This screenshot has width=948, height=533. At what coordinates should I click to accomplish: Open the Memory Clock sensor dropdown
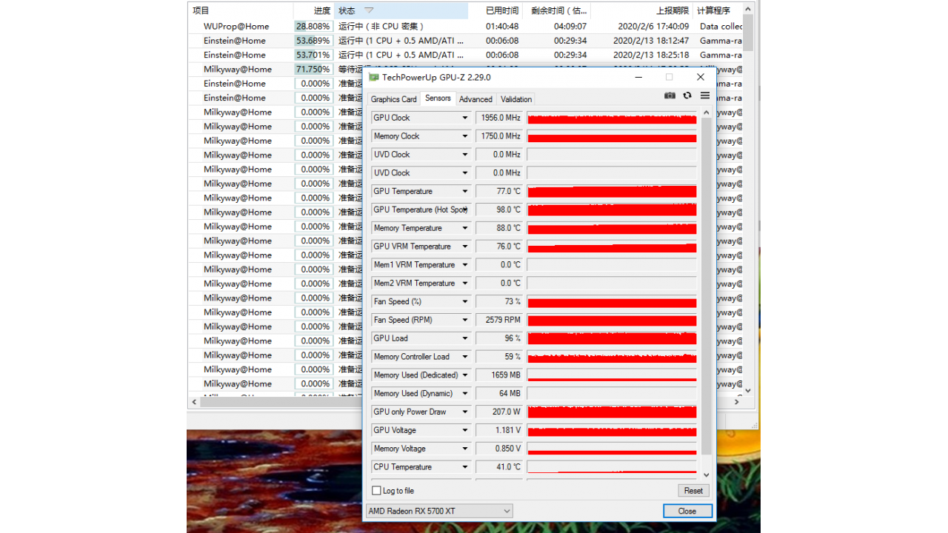(x=465, y=136)
